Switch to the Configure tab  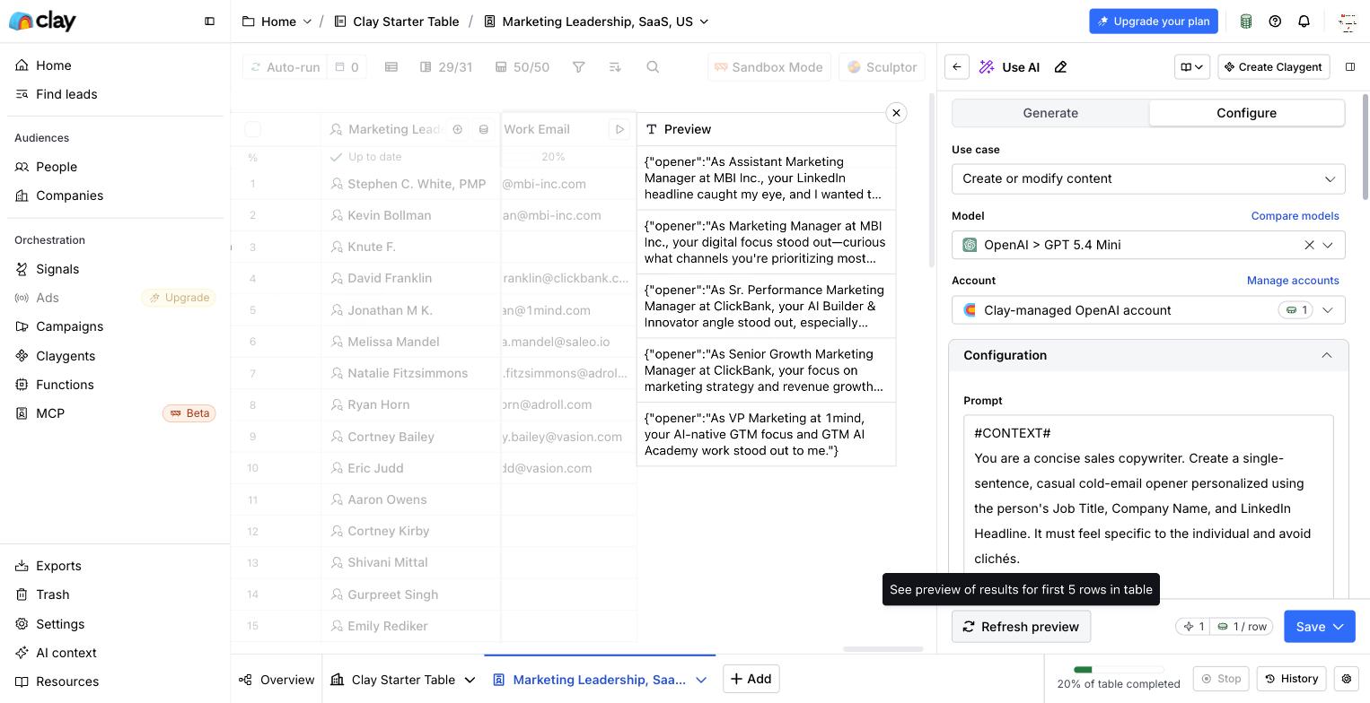click(x=1246, y=113)
